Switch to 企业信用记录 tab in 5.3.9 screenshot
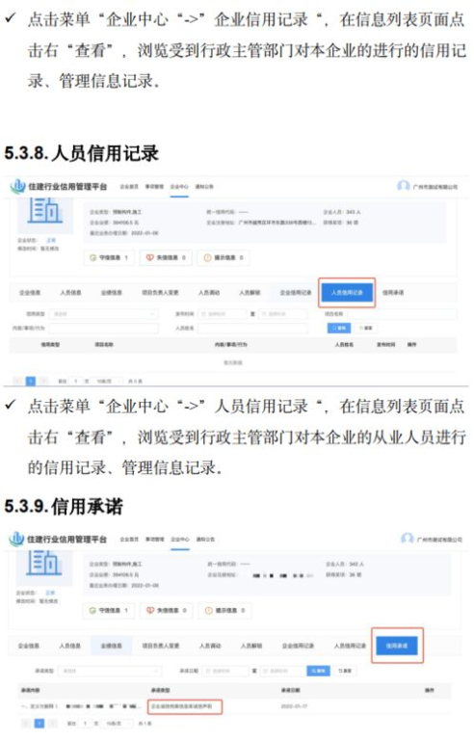The image size is (474, 740). pos(298,646)
